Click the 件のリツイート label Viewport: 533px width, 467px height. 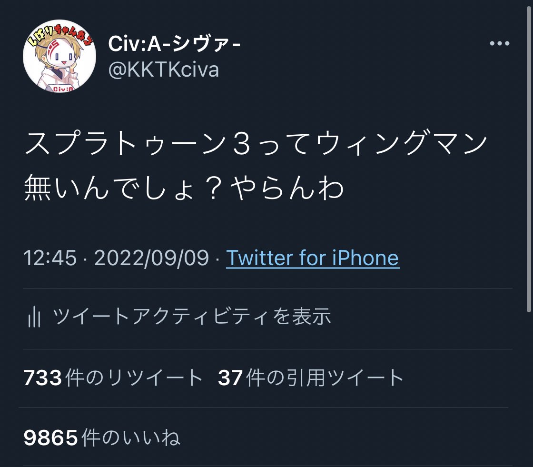coord(134,378)
